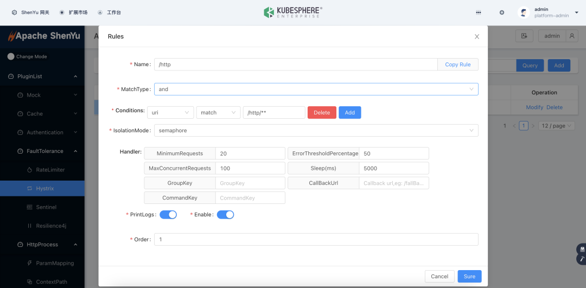Click the FaultTolerance group icon
The width and height of the screenshot is (586, 288).
[20, 151]
